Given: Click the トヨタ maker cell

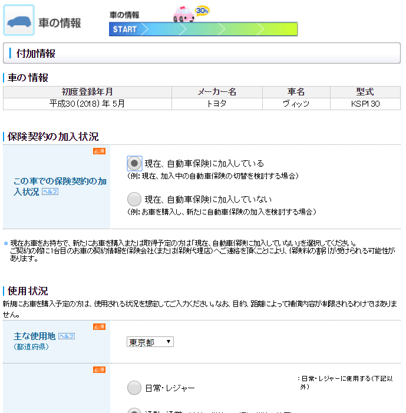Looking at the screenshot, I should click(217, 104).
